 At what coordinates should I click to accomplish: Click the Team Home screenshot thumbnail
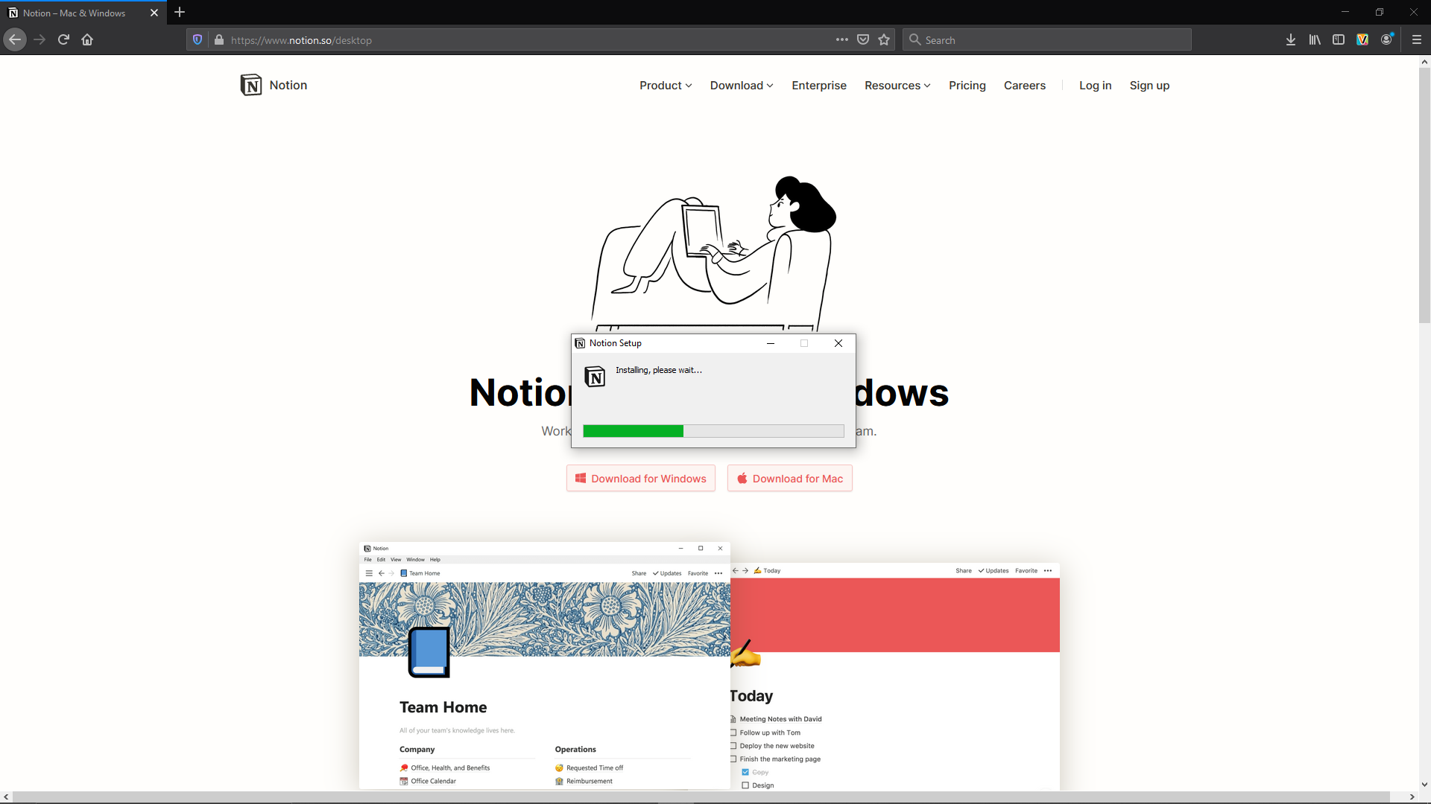[545, 666]
